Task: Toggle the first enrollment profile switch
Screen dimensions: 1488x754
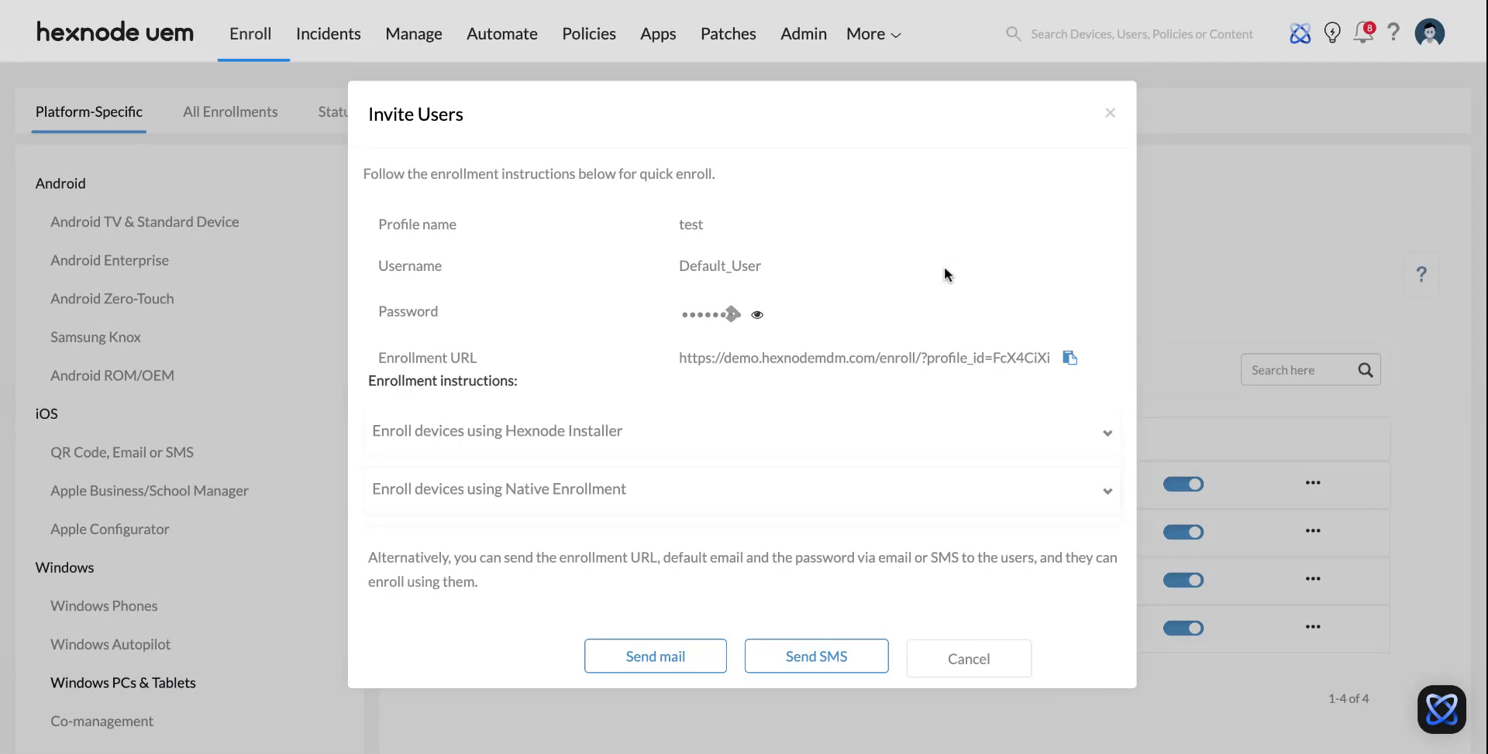Action: (1183, 484)
